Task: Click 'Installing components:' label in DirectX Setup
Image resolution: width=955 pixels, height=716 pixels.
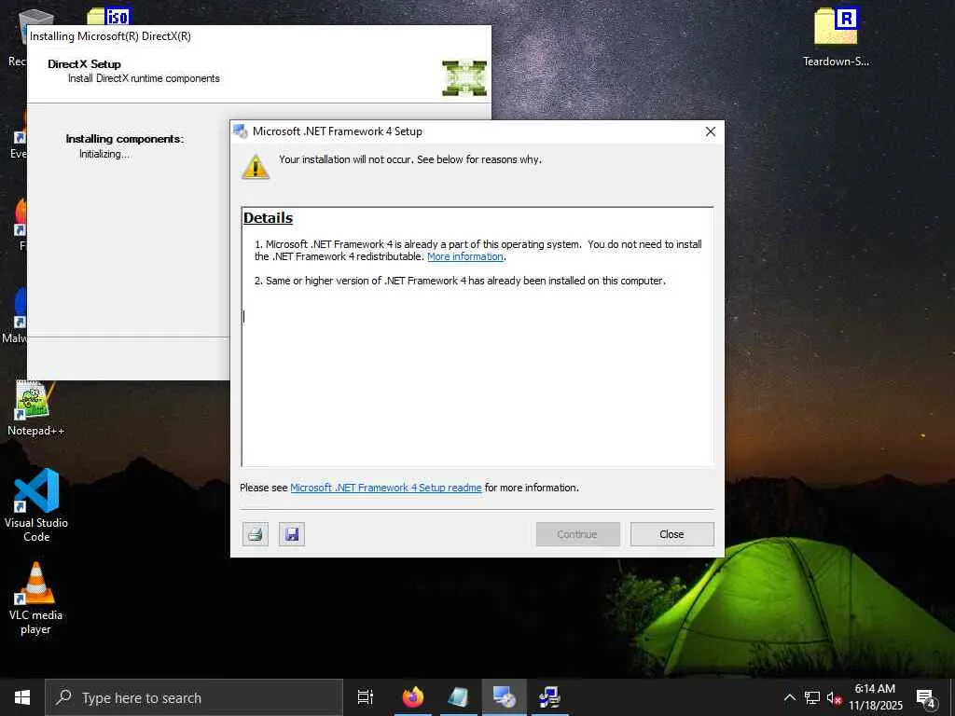Action: [124, 139]
